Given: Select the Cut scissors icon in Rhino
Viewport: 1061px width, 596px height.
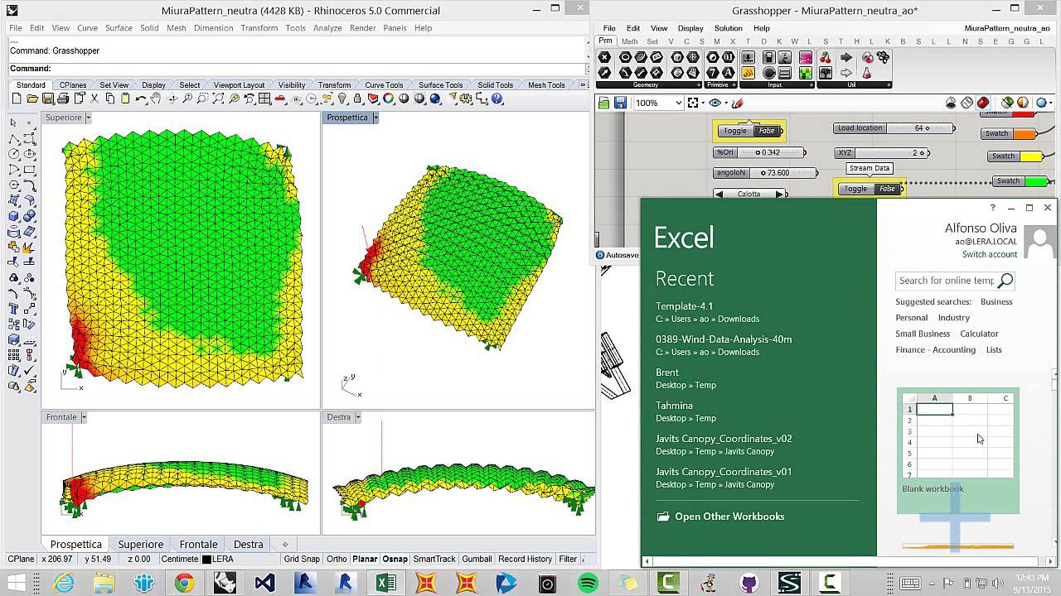Looking at the screenshot, I should tap(94, 99).
